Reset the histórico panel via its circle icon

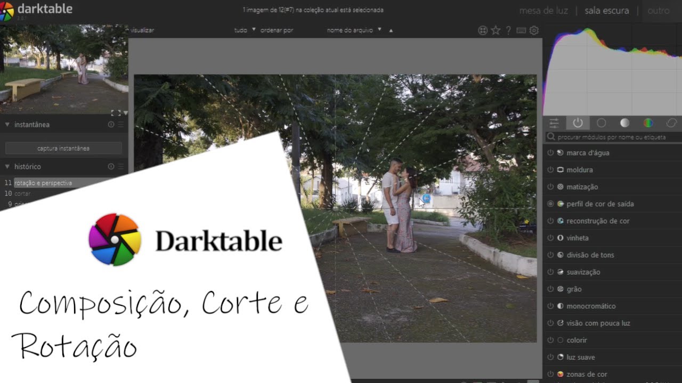point(111,166)
